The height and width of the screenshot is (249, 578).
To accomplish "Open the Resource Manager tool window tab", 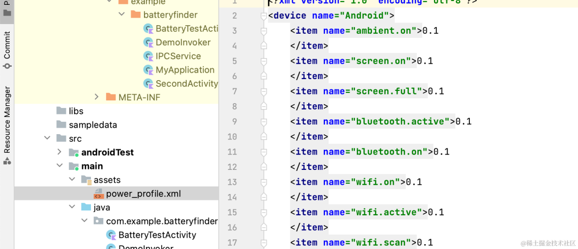I will pos(7,124).
